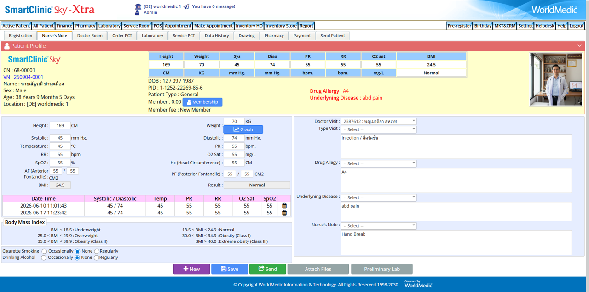This screenshot has width=589, height=292.
Task: Click the abd pain disease textarea
Action: 456,212
